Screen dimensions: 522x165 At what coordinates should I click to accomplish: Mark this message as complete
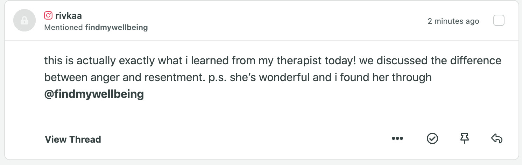coord(432,139)
